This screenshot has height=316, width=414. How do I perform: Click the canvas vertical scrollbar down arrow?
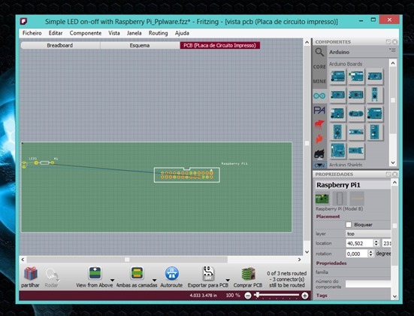[307, 252]
